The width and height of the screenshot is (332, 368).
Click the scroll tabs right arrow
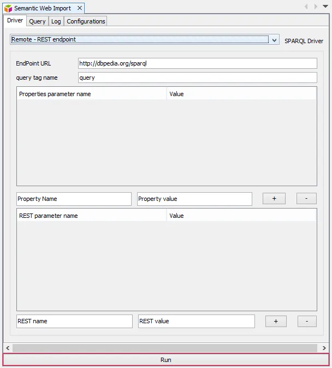click(316, 7)
